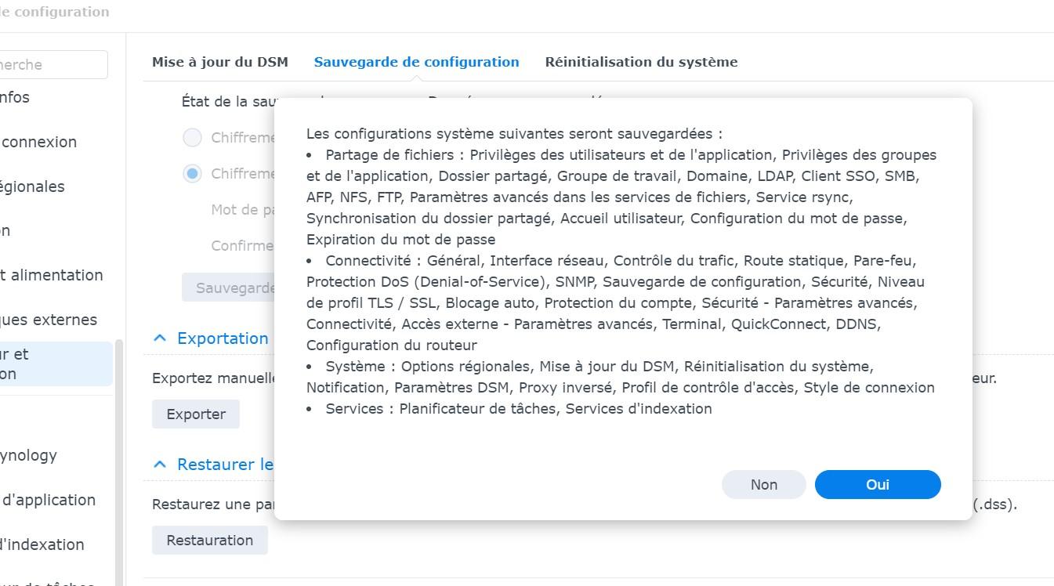Click the sidebar vertical scrollbar
Viewport: 1054px width, 586px height.
[x=119, y=462]
